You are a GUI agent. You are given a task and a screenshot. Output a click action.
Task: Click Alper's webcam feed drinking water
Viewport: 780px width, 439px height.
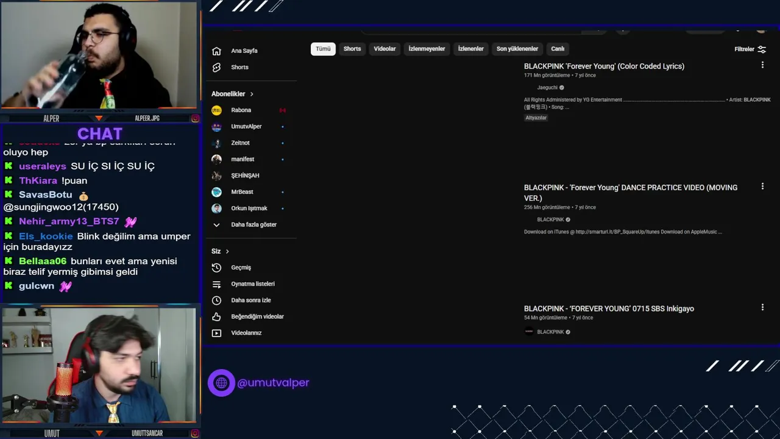click(99, 55)
